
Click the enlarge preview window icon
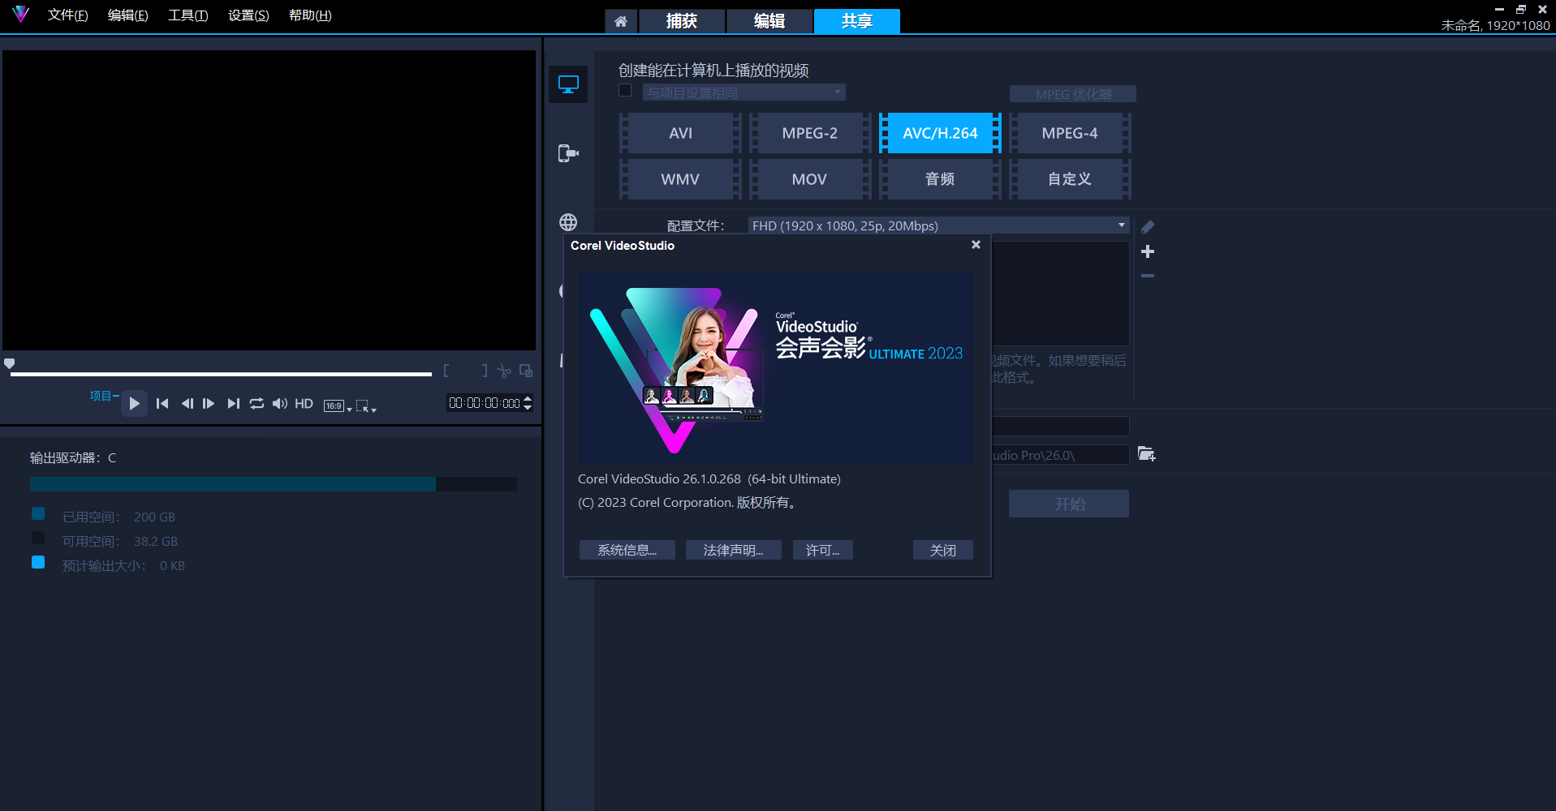(526, 371)
